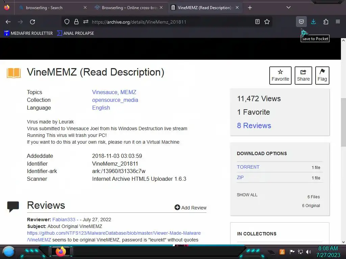Click the padlock site security icon

click(76, 22)
